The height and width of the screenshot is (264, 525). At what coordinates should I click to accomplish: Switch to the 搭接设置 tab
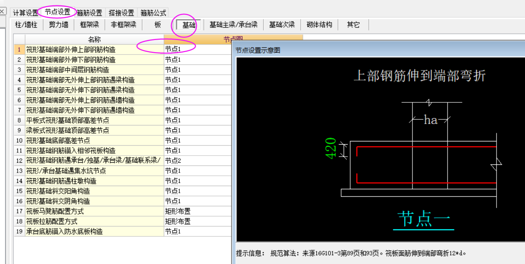click(x=122, y=13)
